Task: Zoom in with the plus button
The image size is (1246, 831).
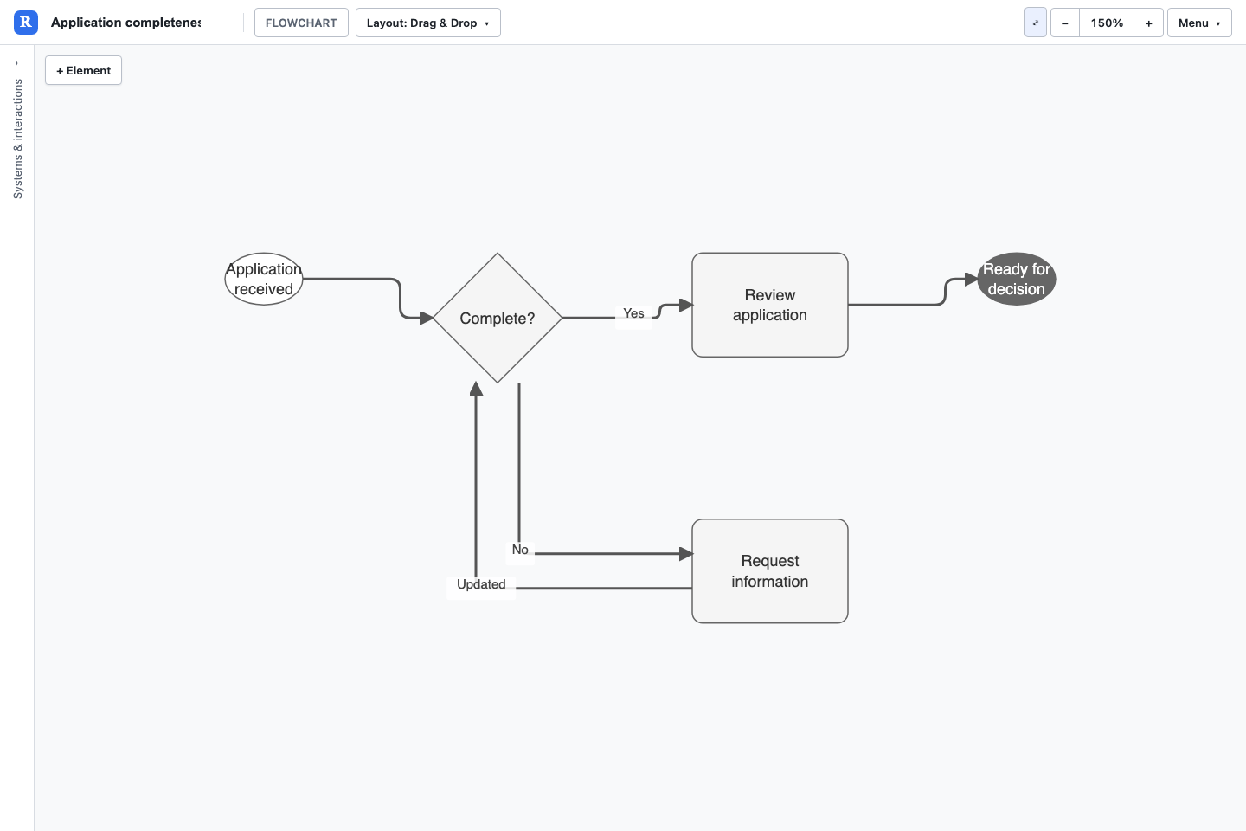Action: point(1148,23)
